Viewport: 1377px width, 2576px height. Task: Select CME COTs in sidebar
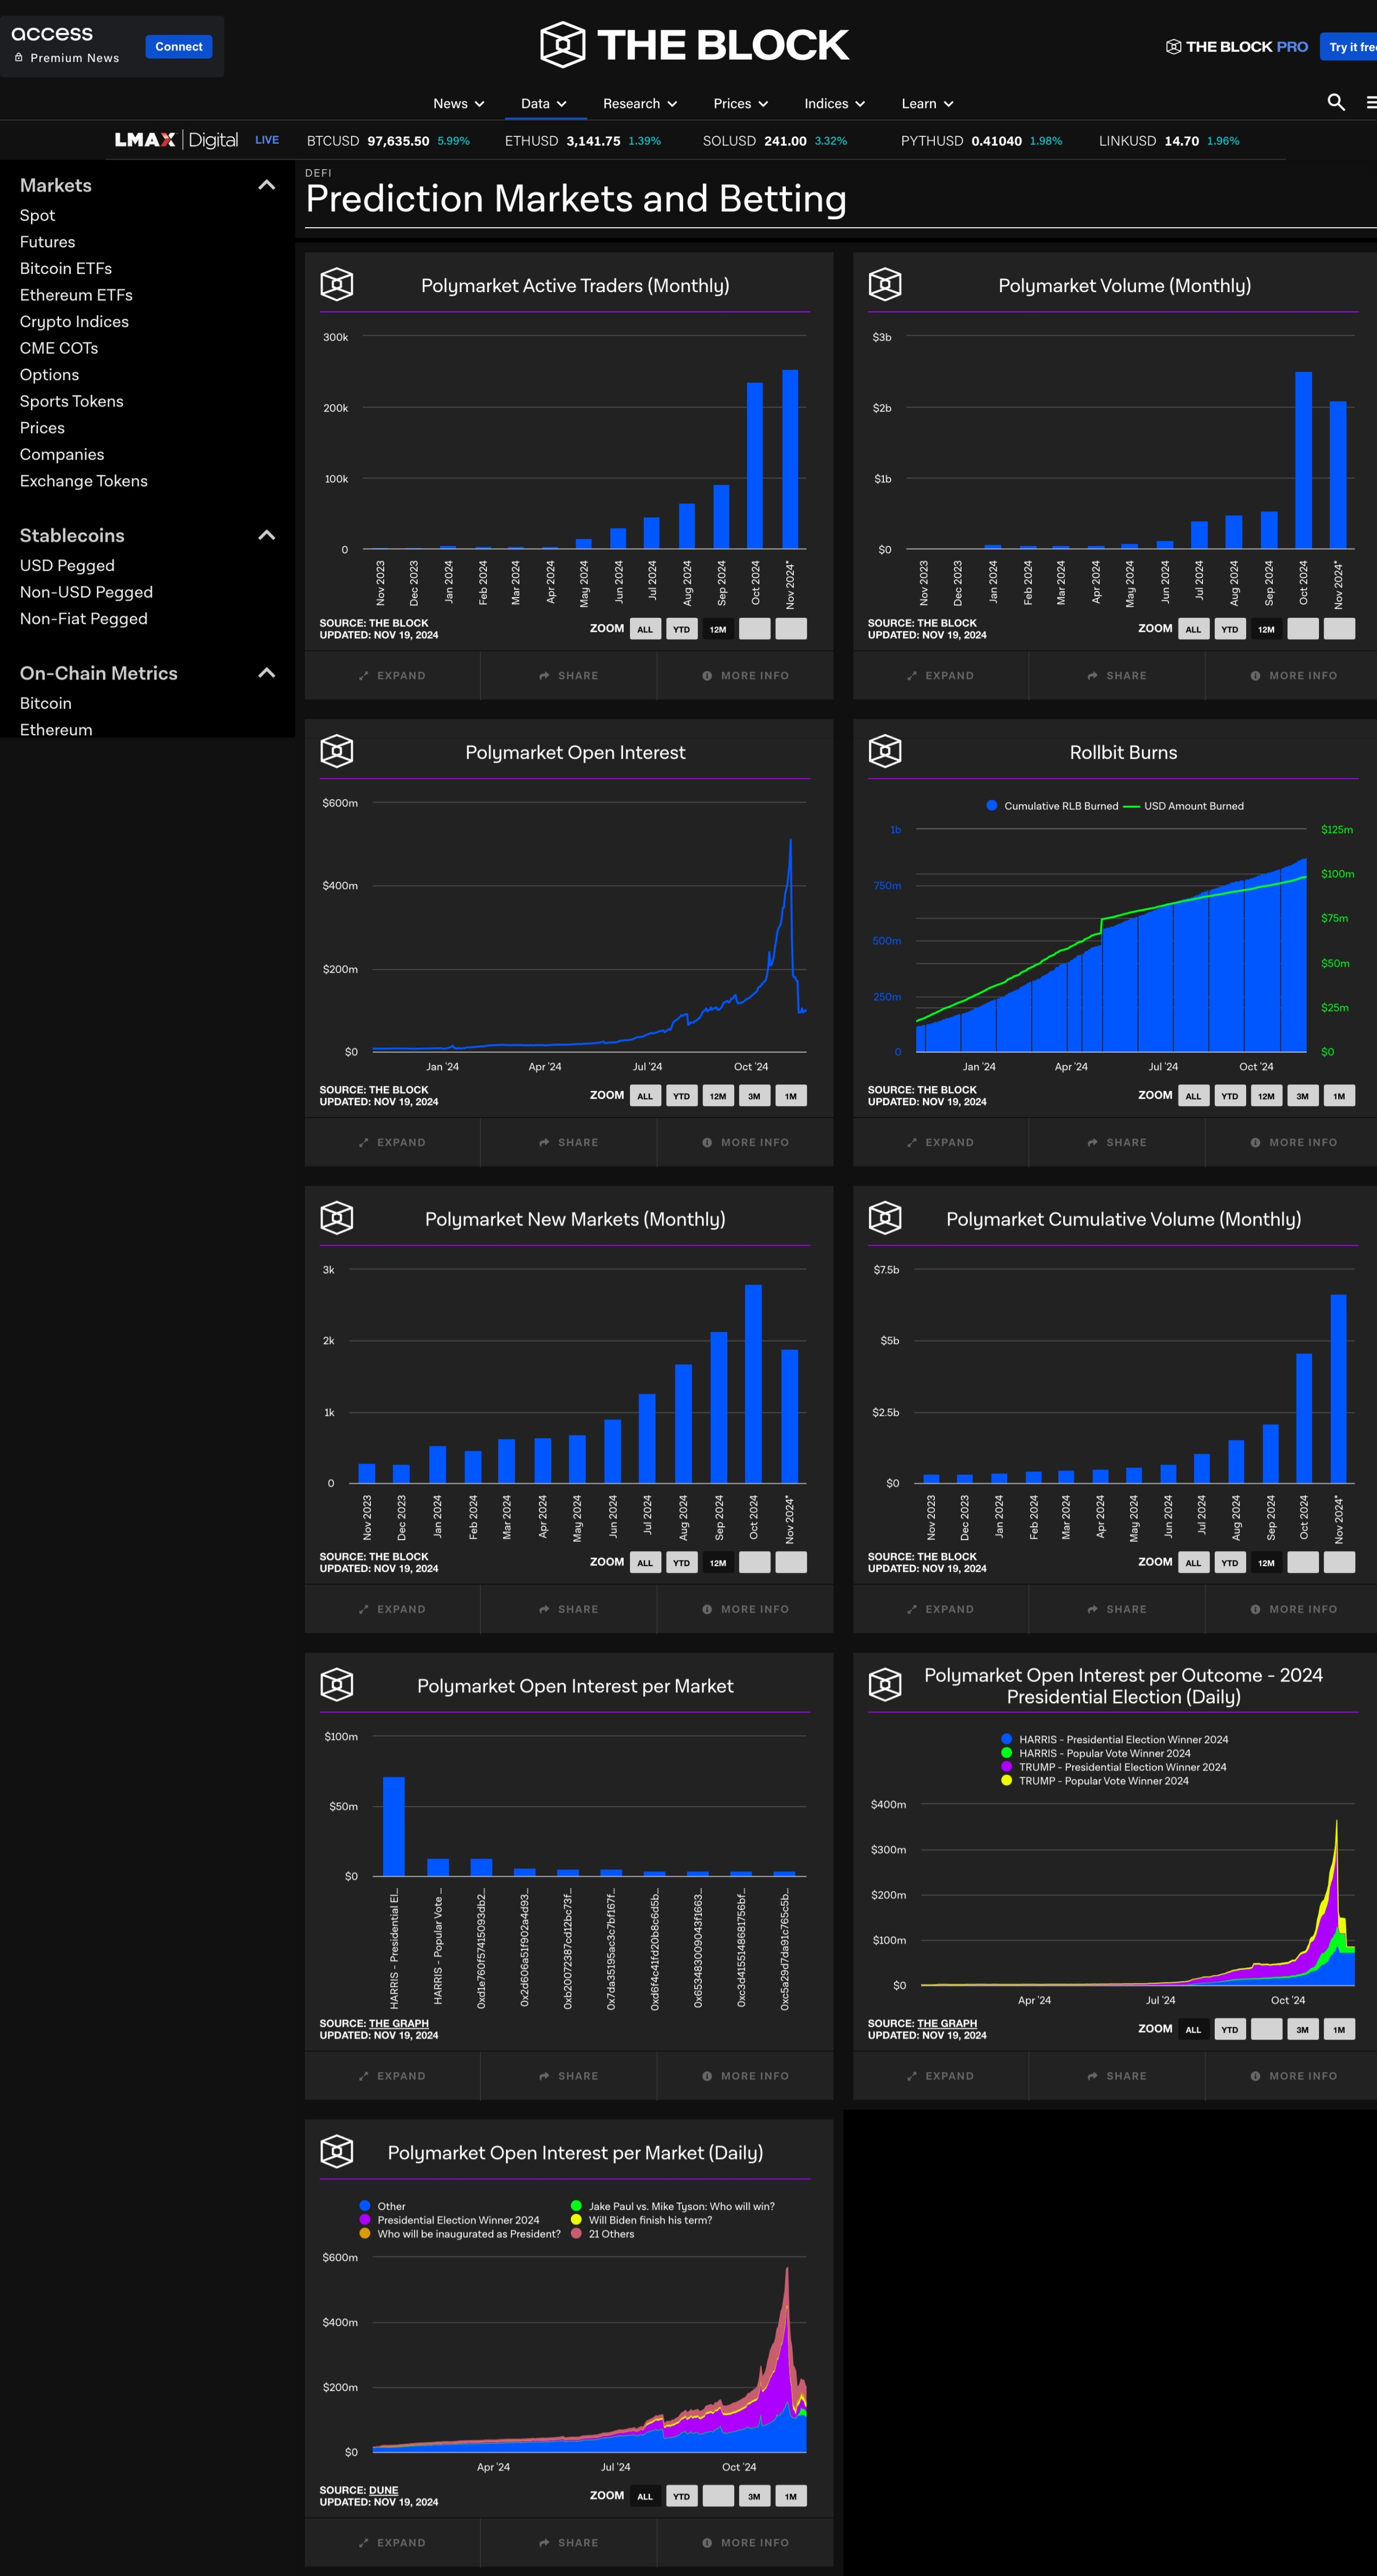point(59,348)
